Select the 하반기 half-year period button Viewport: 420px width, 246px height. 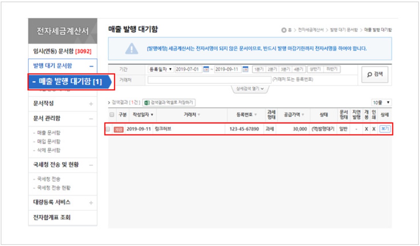332,69
